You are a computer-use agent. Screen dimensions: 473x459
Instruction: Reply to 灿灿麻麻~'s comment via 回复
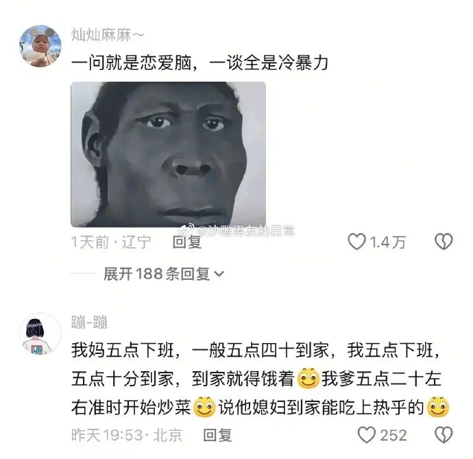(186, 242)
